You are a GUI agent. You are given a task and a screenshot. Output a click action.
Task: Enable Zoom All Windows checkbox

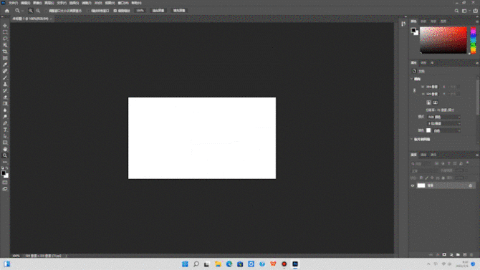point(88,11)
